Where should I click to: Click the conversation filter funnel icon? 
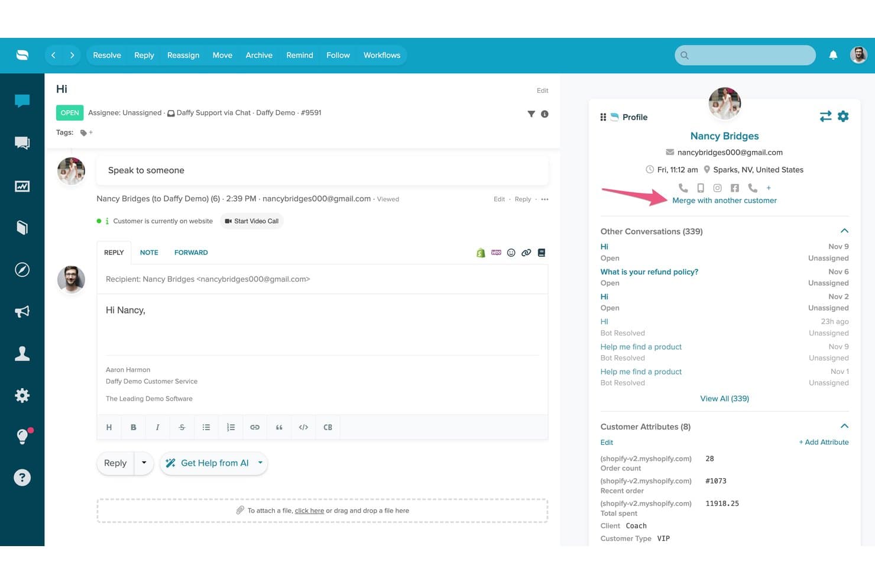(531, 114)
